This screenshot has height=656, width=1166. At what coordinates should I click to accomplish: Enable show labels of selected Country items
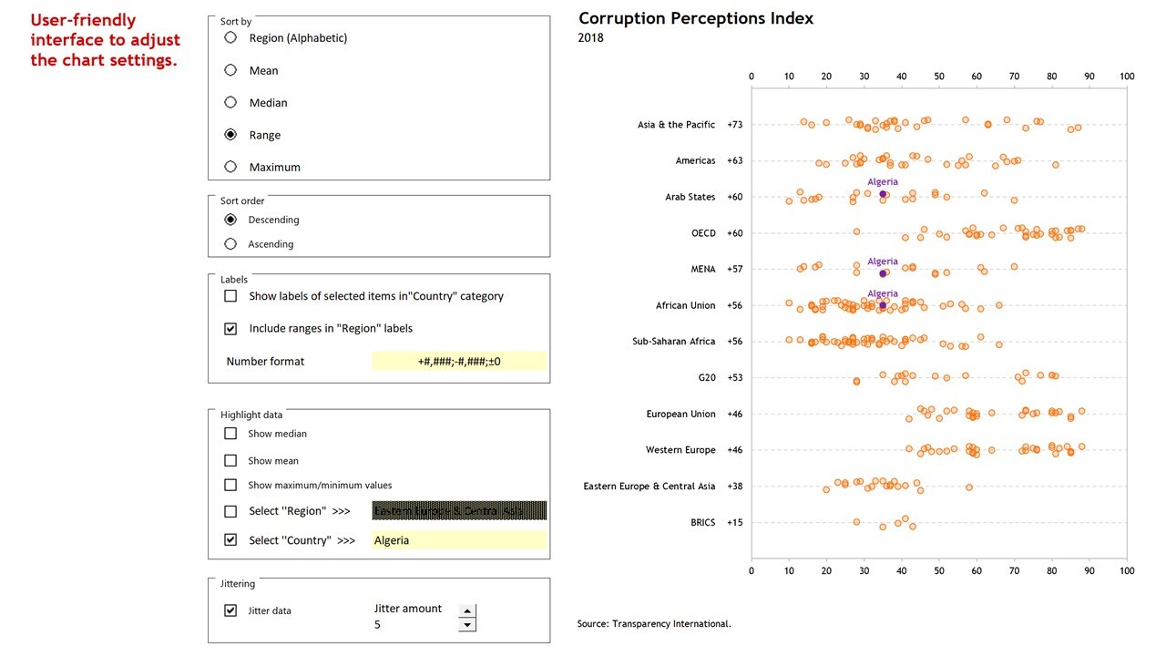tap(230, 296)
